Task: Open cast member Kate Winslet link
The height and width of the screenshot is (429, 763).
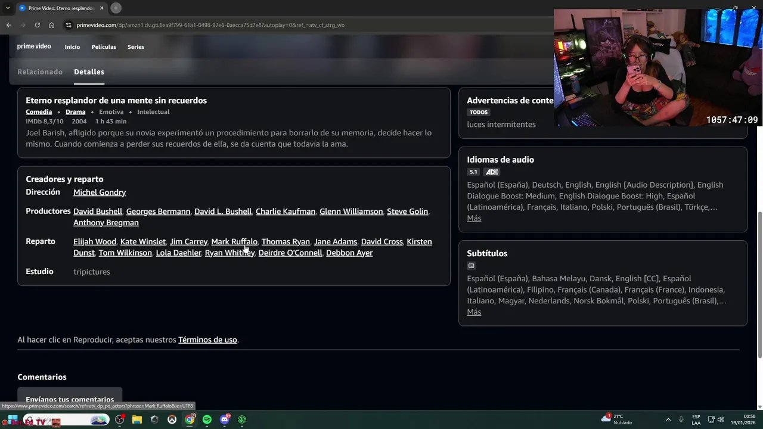Action: pyautogui.click(x=143, y=242)
